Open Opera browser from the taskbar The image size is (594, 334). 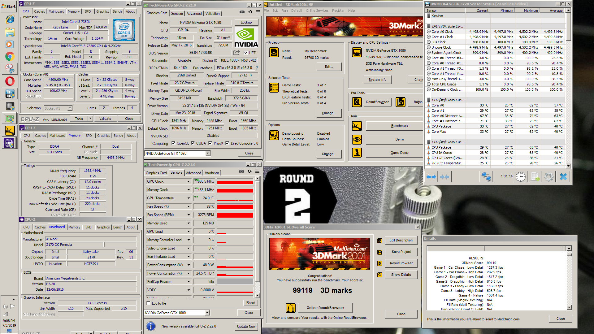click(10, 81)
